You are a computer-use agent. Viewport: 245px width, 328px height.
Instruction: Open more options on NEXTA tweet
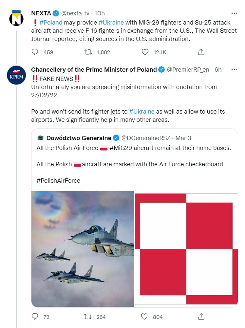[234, 13]
